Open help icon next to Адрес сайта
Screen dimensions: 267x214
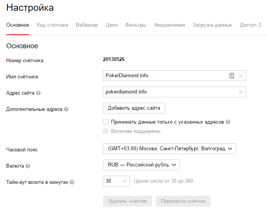[x=38, y=93]
